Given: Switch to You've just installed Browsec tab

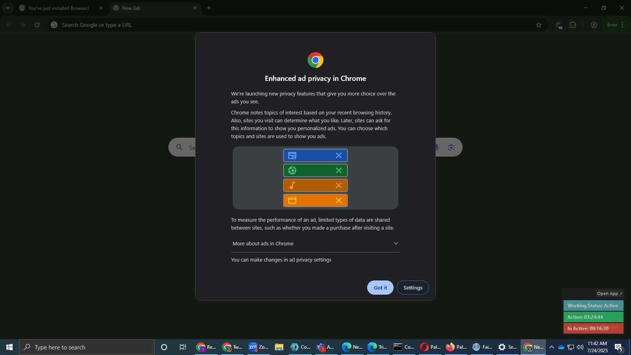Looking at the screenshot, I should (x=58, y=8).
